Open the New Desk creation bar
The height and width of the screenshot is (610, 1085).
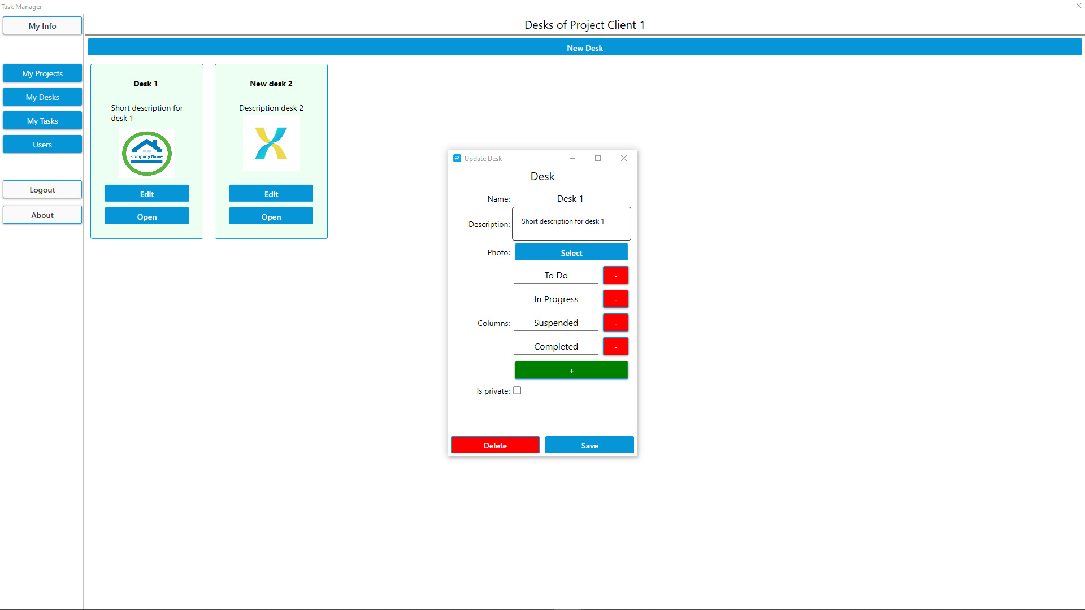[x=584, y=47]
